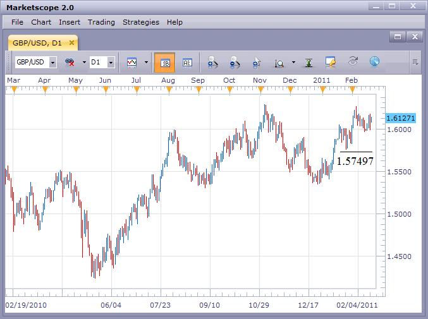
Task: Open the Trading menu
Action: pos(101,22)
